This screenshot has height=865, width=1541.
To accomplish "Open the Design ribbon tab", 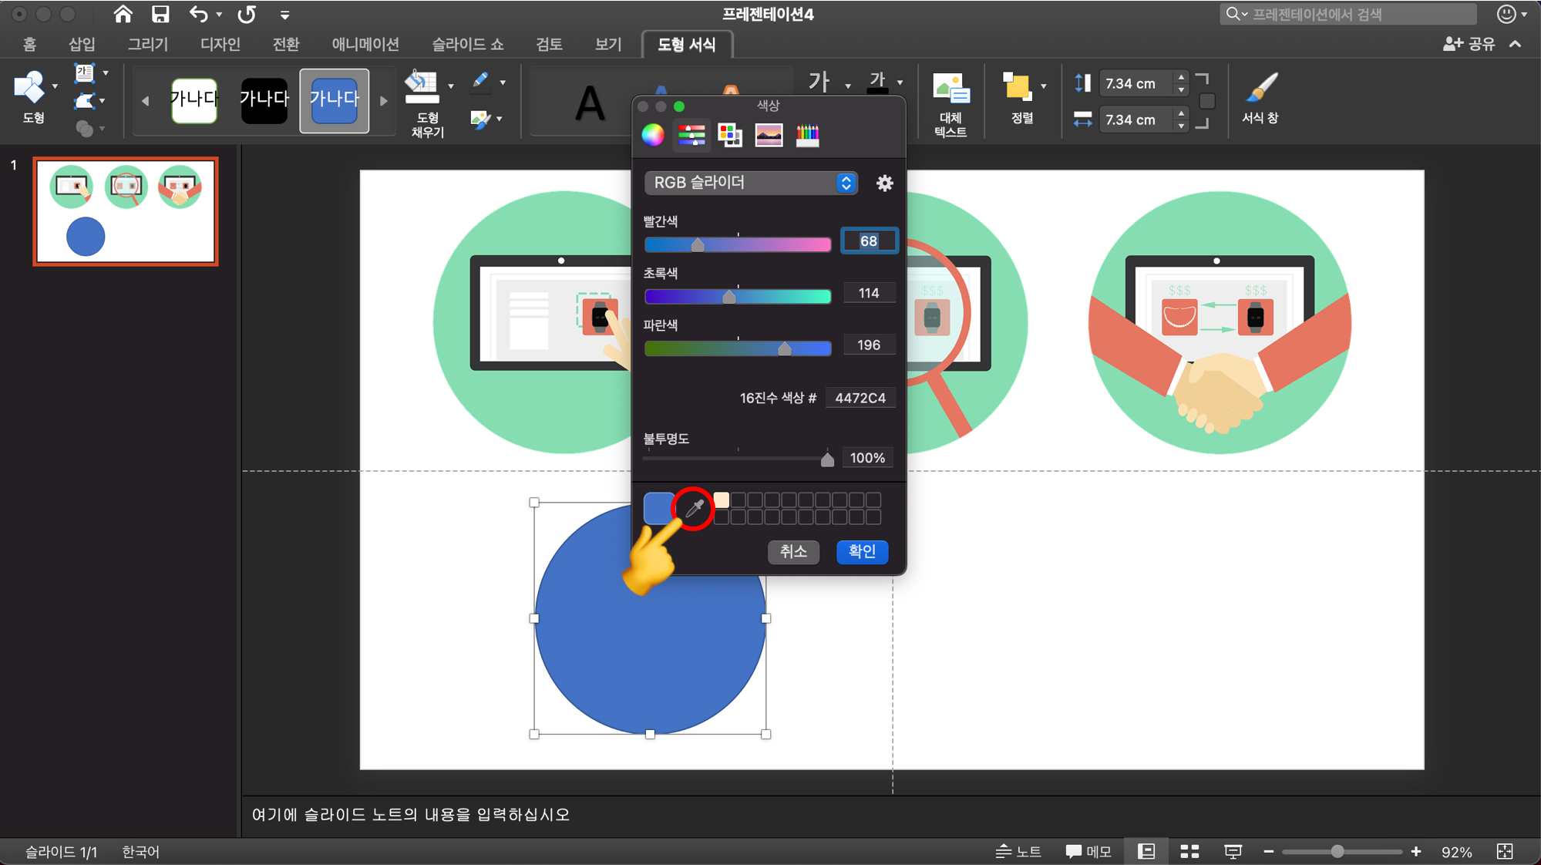I will [x=220, y=44].
